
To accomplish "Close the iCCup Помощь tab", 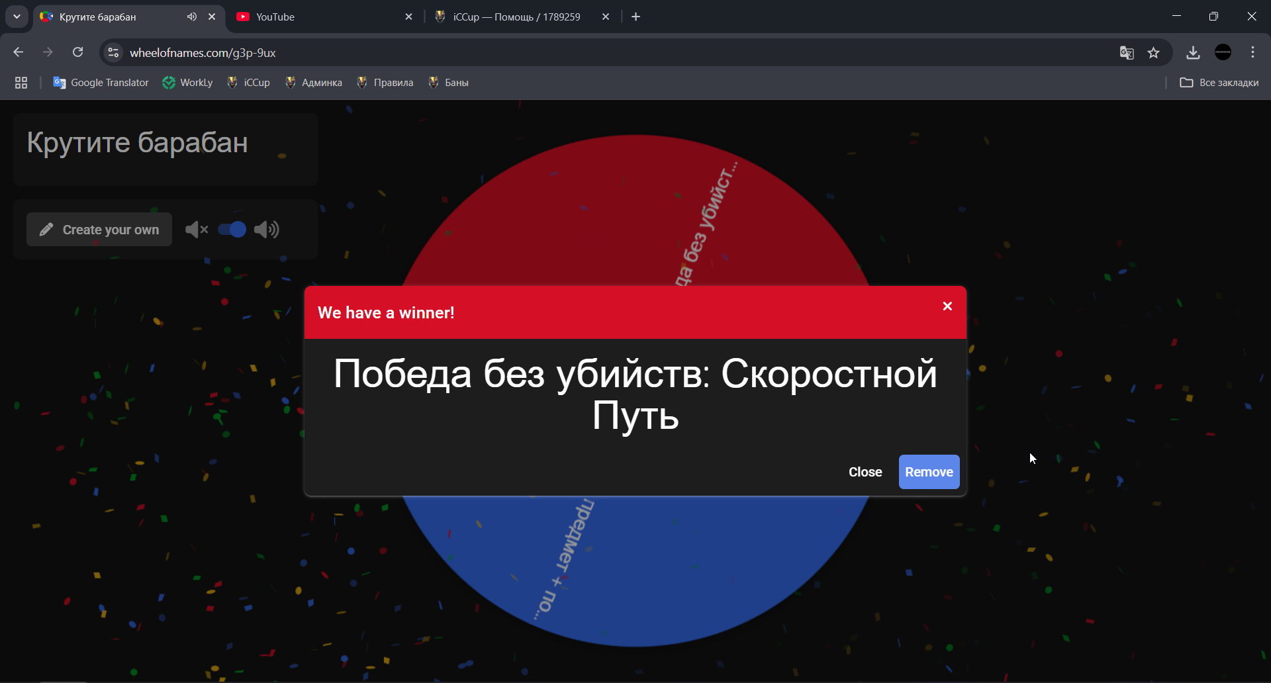I will pyautogui.click(x=606, y=17).
